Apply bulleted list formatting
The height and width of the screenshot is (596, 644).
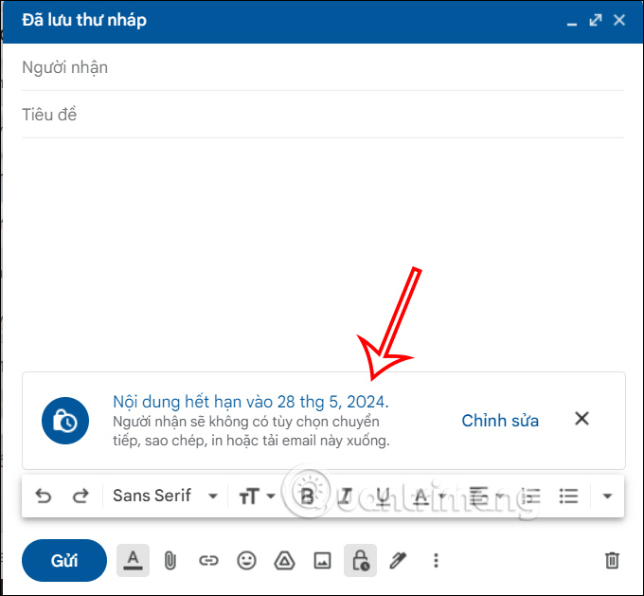[x=569, y=497]
